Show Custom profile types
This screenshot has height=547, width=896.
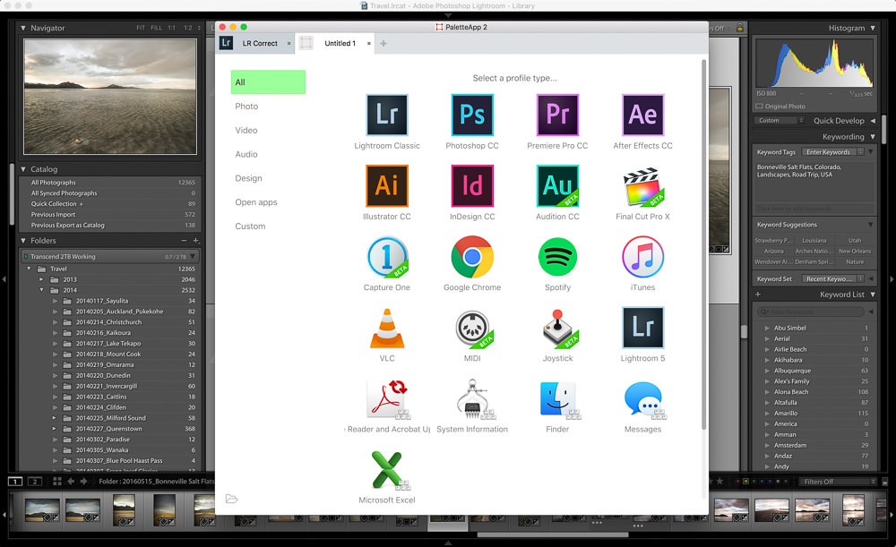click(x=250, y=226)
